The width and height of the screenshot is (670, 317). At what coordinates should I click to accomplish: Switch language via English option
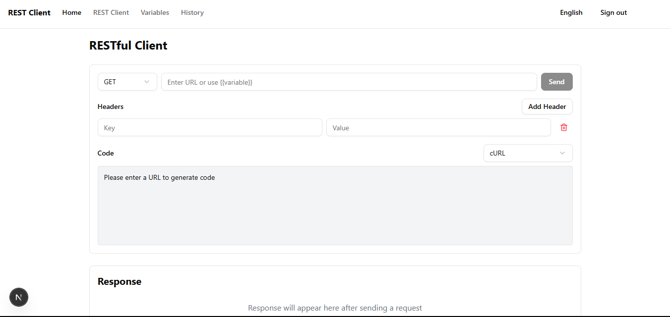571,12
